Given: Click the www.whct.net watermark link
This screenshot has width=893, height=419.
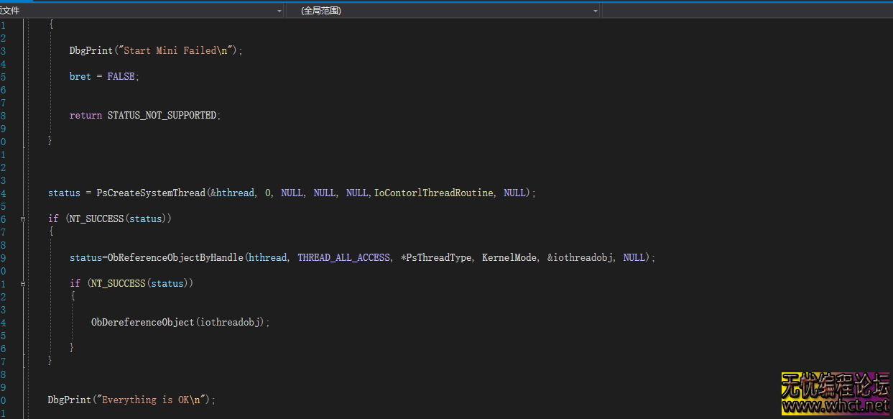Looking at the screenshot, I should [x=836, y=407].
